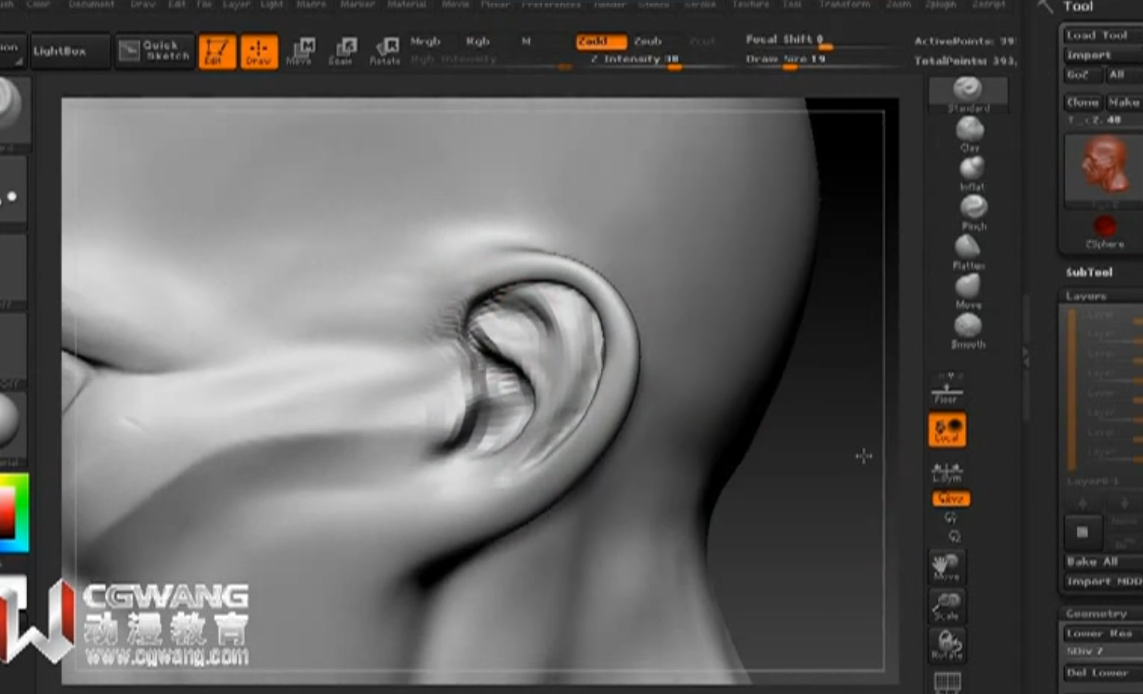Click the All button beside GoZ
This screenshot has height=694, width=1143.
[1123, 75]
